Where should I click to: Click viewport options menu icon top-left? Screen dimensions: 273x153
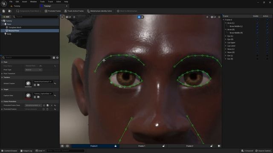point(62,17)
